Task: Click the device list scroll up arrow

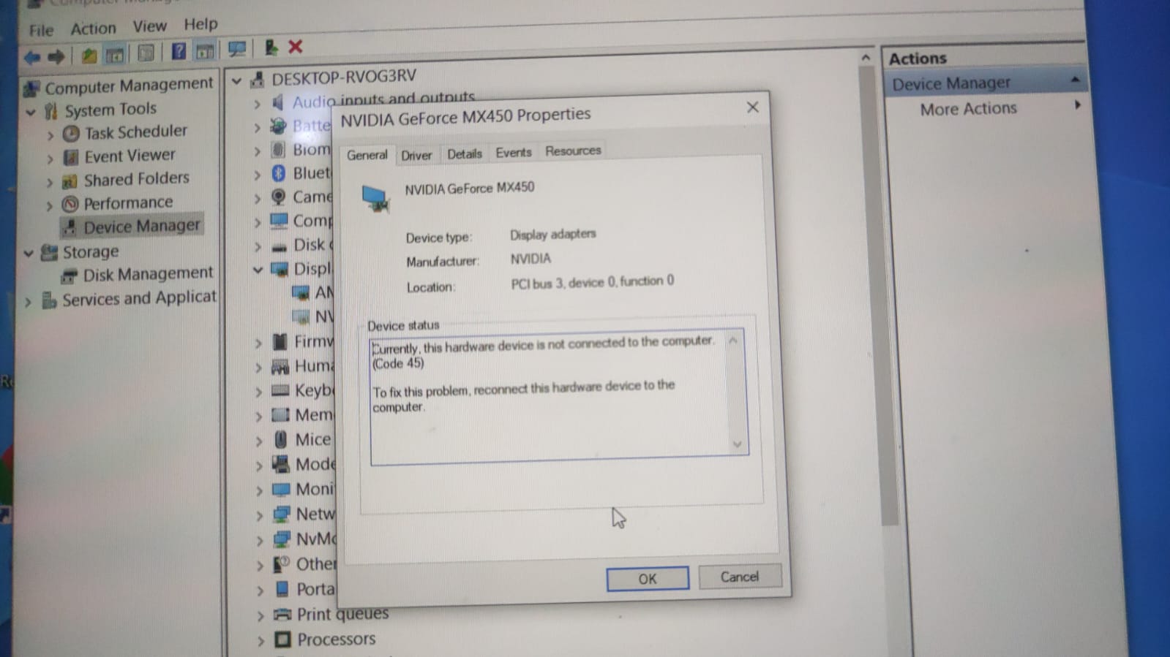Action: click(x=866, y=58)
